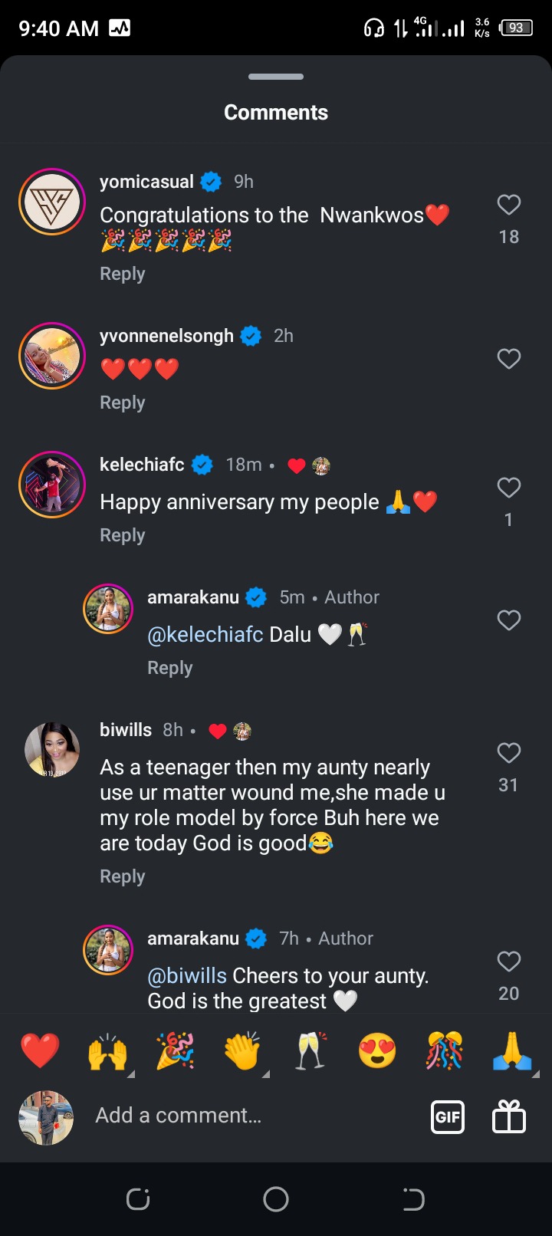
Task: Insert party popper quick emoji
Action: point(175,1050)
